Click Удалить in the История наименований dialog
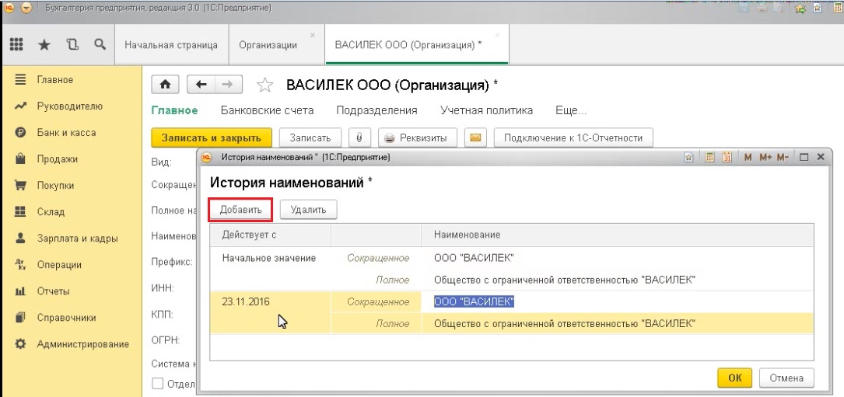Viewport: 844px width, 397px height. [x=308, y=209]
